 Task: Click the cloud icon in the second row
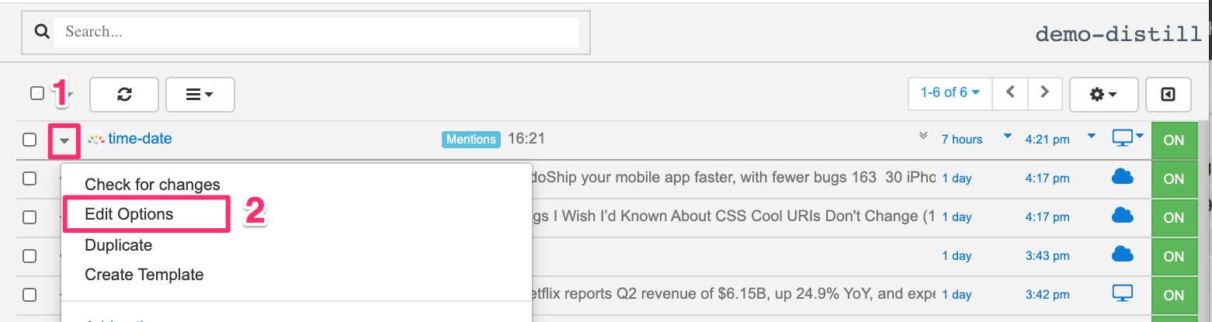[x=1123, y=178]
